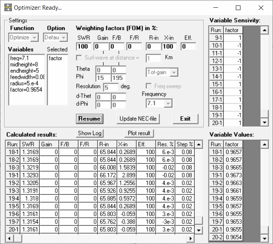Viewport: 273px width, 244px height.
Task: Exit the optimizer
Action: coord(185,119)
